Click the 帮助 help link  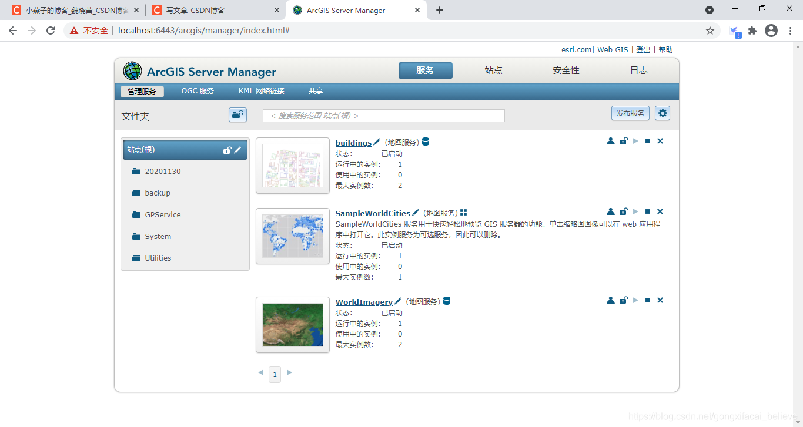click(x=665, y=50)
